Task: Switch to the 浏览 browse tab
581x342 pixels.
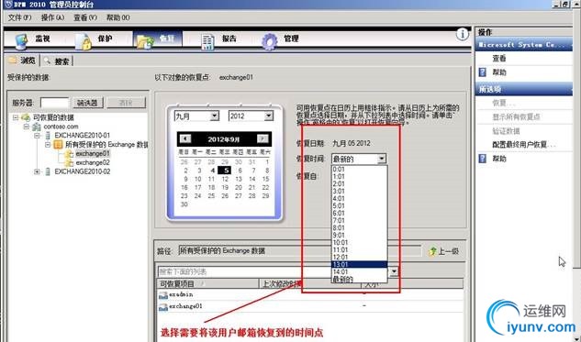Action: click(23, 61)
